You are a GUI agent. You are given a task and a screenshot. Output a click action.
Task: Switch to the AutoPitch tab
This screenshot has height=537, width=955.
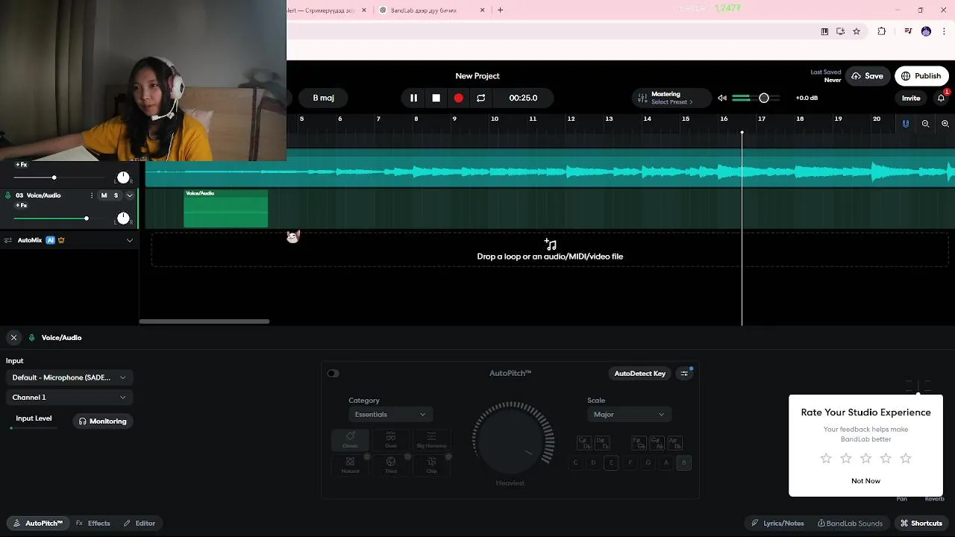[x=37, y=524]
